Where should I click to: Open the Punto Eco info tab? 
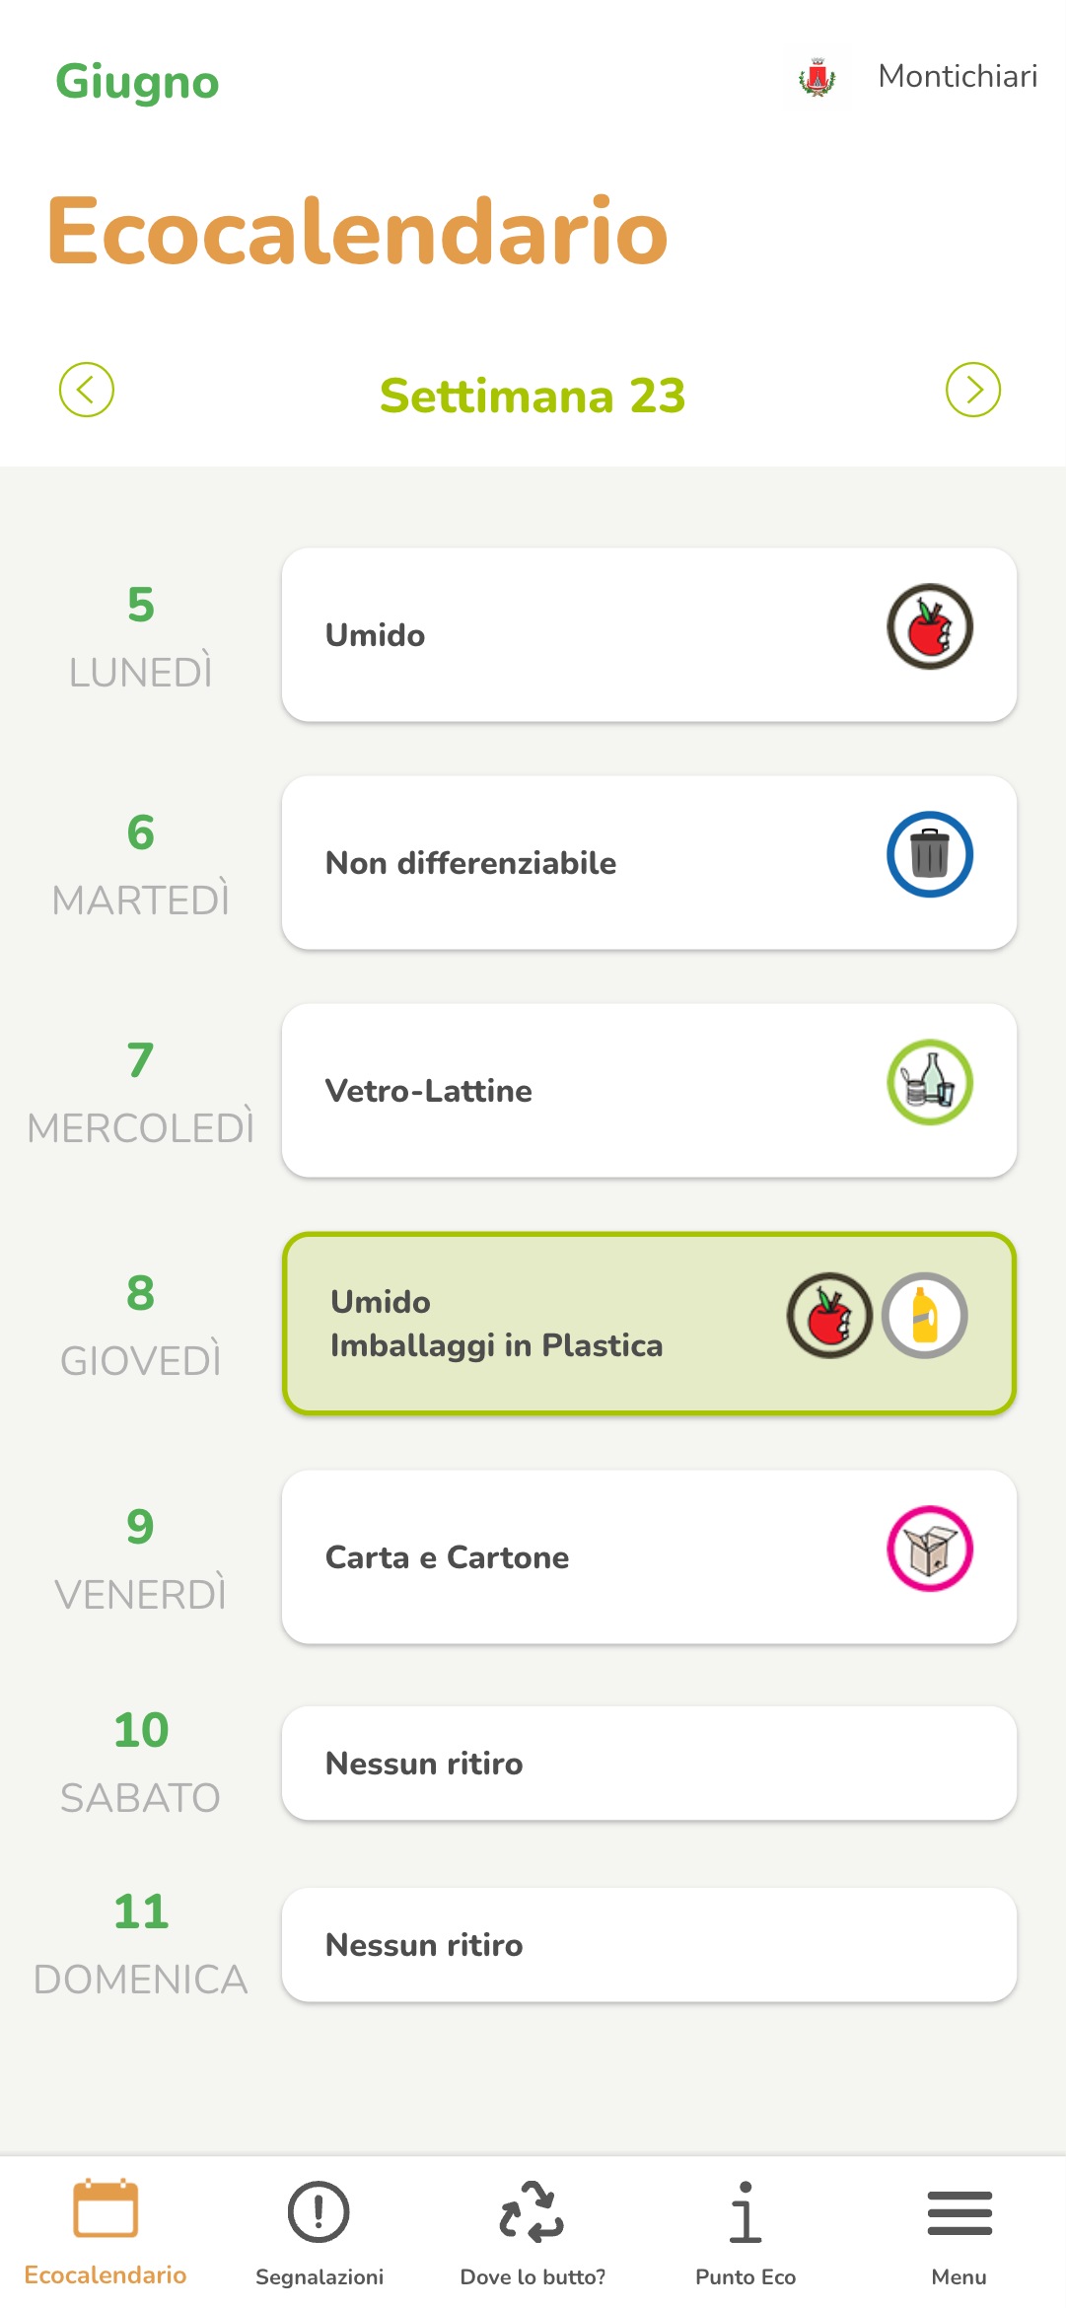pos(746,2231)
